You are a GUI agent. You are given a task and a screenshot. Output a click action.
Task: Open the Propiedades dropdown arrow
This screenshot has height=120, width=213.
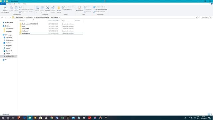click(80, 12)
